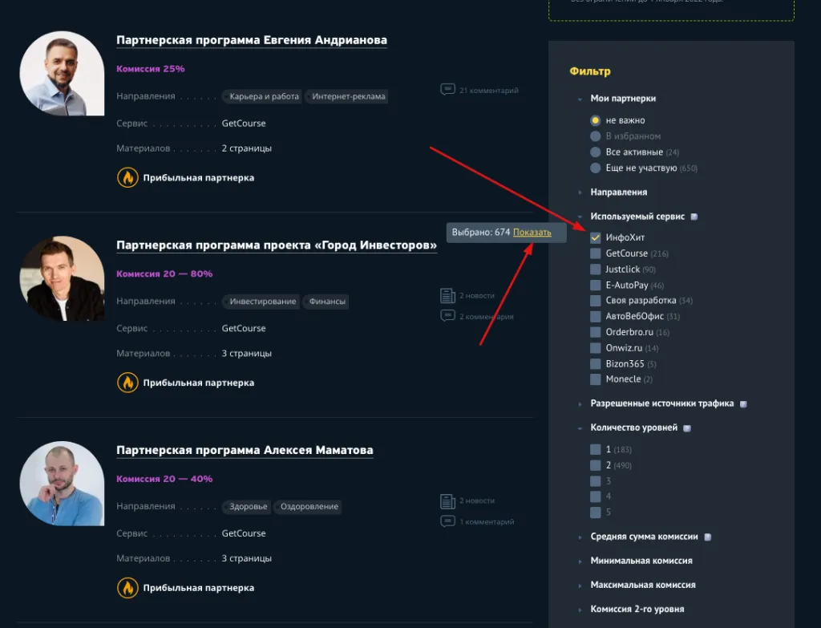Uncheck the ИнфоХит service checkbox
Image resolution: width=821 pixels, height=628 pixels.
595,237
